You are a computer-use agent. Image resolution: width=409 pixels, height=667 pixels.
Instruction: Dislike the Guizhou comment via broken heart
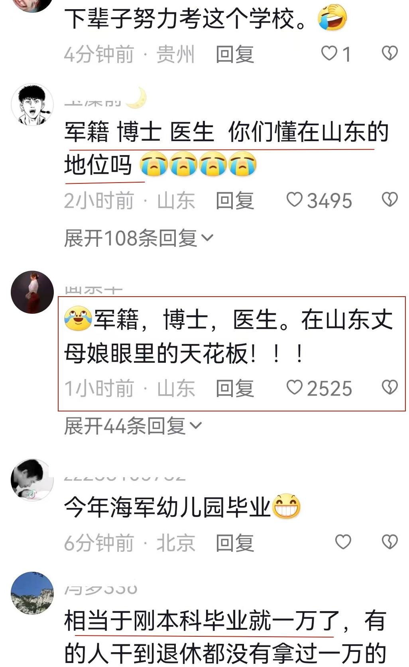[x=389, y=53]
